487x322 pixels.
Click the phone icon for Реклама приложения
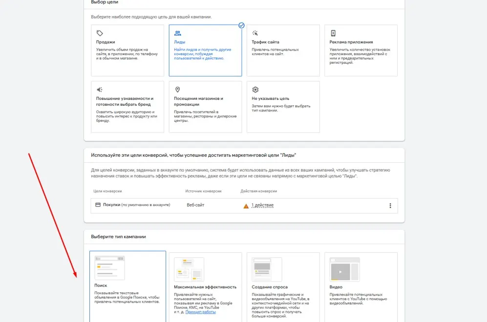point(333,33)
